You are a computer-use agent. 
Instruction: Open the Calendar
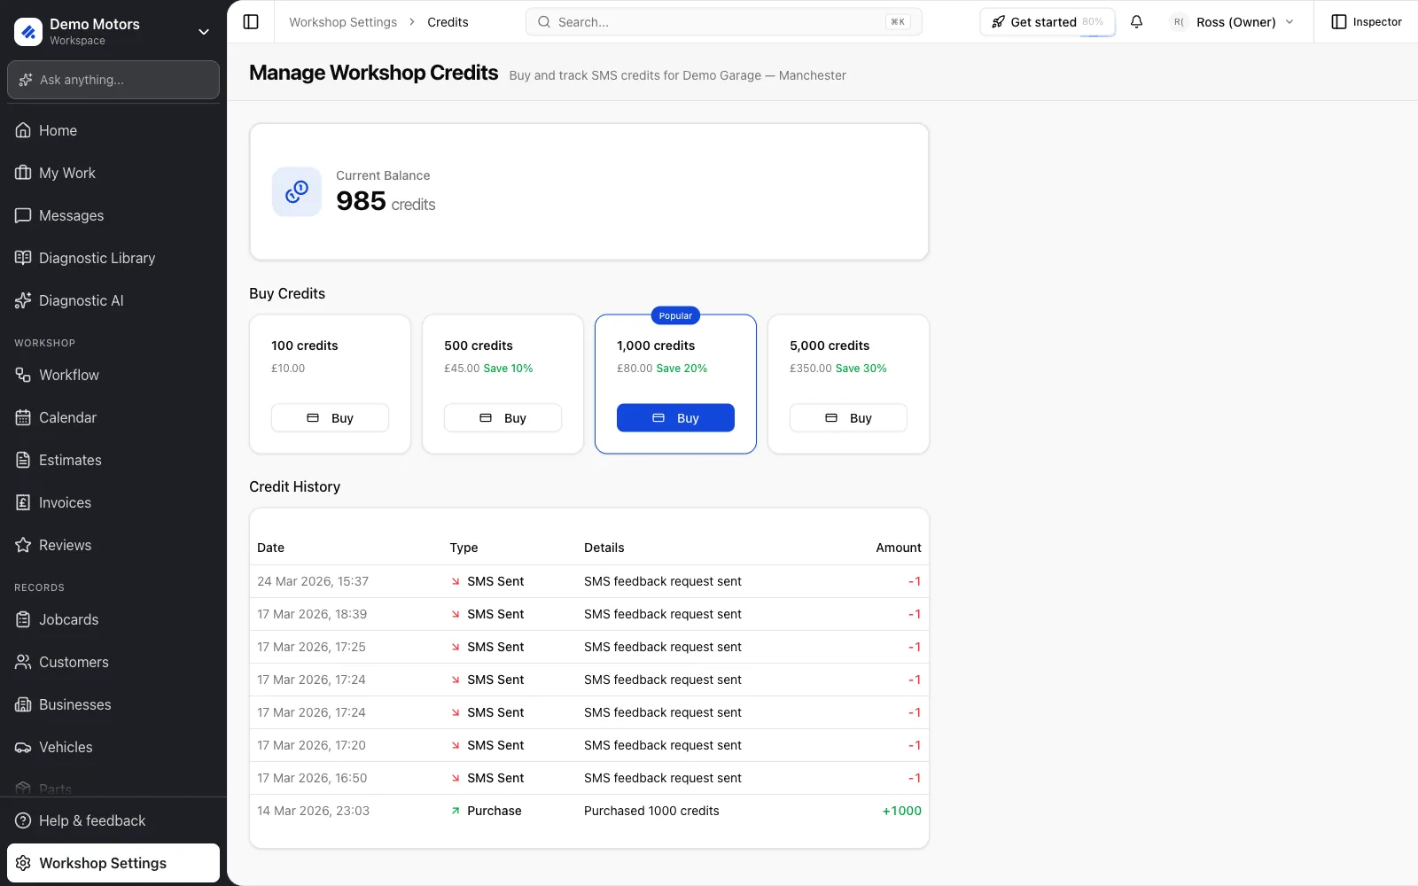pyautogui.click(x=113, y=417)
